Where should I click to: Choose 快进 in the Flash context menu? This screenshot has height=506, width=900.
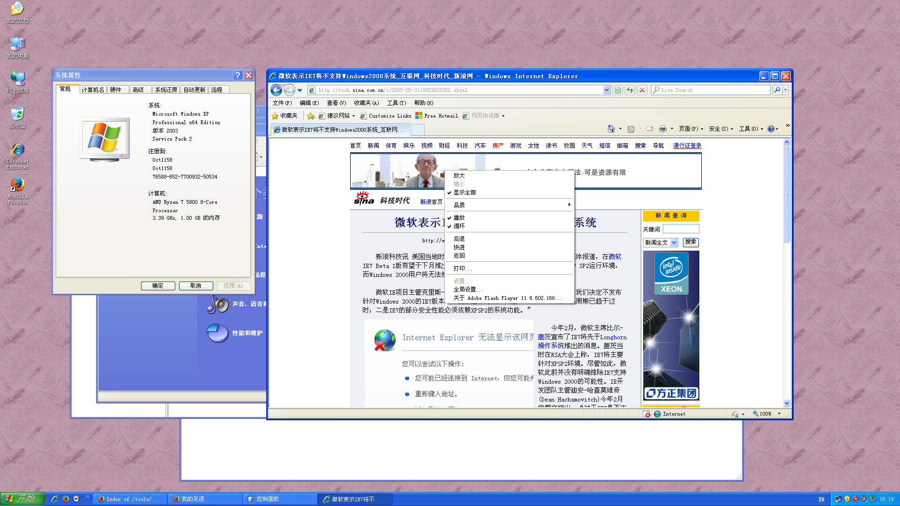pos(510,247)
